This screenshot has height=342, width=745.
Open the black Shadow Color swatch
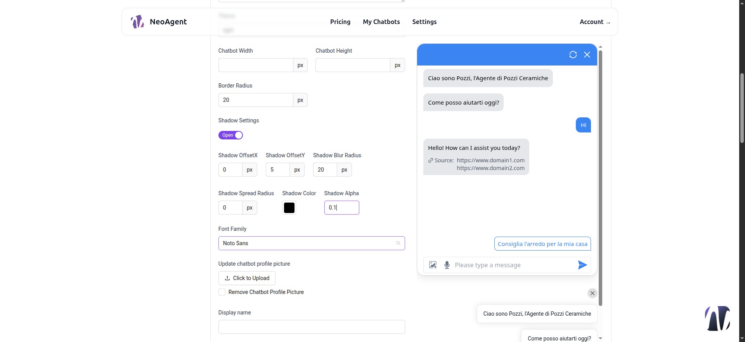[289, 208]
